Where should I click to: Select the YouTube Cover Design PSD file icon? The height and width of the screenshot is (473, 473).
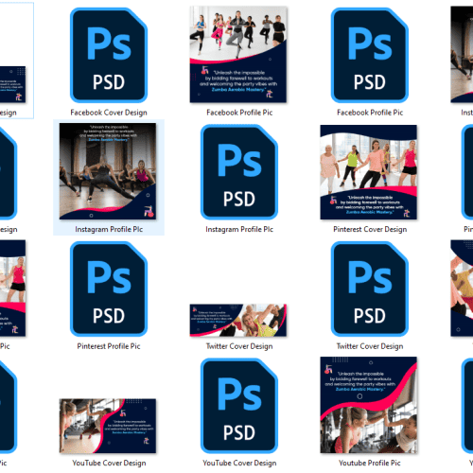pos(239,406)
